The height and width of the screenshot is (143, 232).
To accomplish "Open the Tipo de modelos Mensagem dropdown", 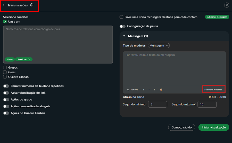I will pos(159,46).
